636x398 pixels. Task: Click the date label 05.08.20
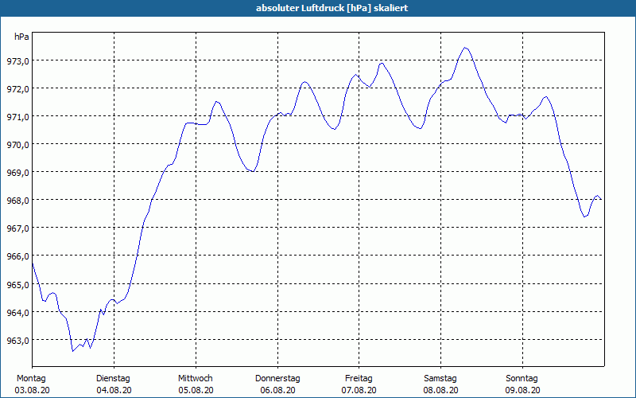point(196,390)
